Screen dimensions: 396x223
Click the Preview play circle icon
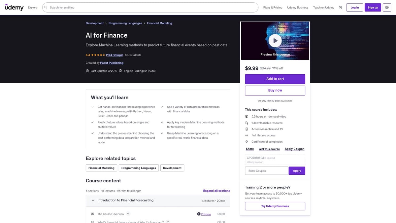coord(199,214)
